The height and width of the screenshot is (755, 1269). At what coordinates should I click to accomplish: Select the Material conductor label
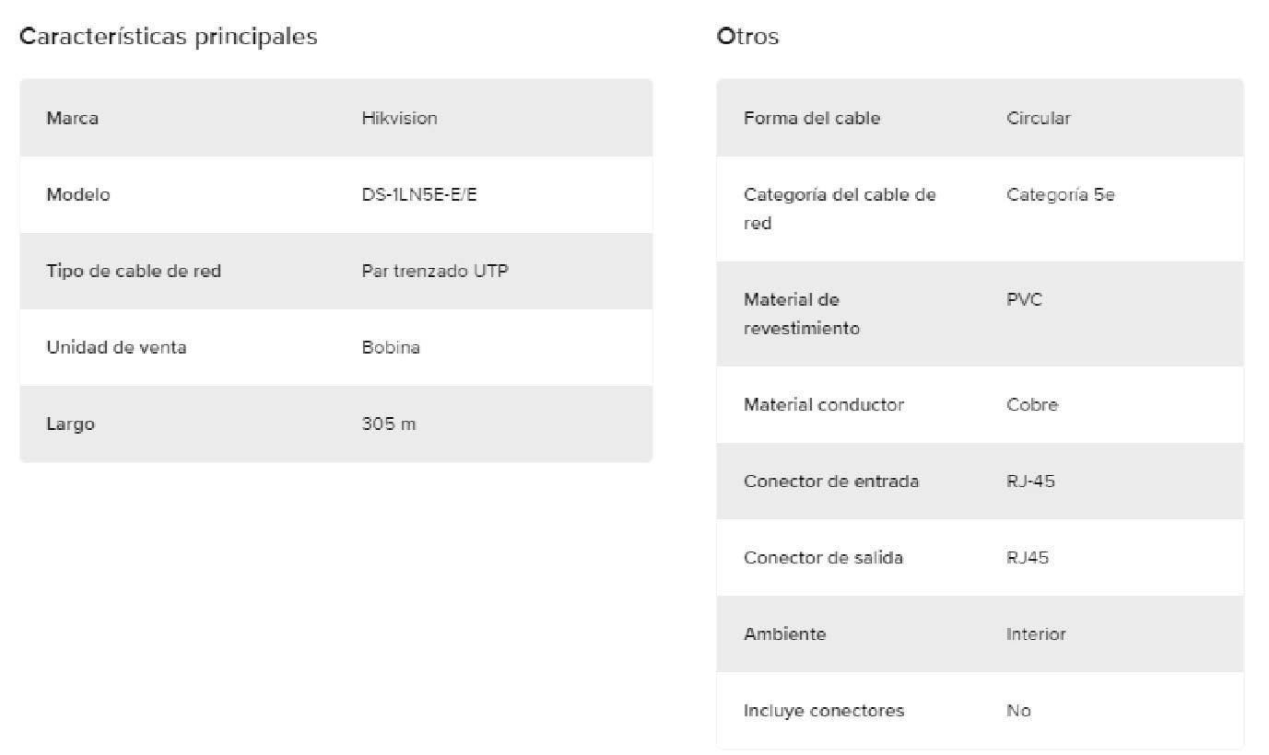click(x=824, y=404)
